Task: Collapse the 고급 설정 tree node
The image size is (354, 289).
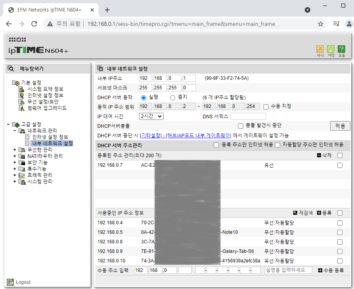Action: [8, 124]
